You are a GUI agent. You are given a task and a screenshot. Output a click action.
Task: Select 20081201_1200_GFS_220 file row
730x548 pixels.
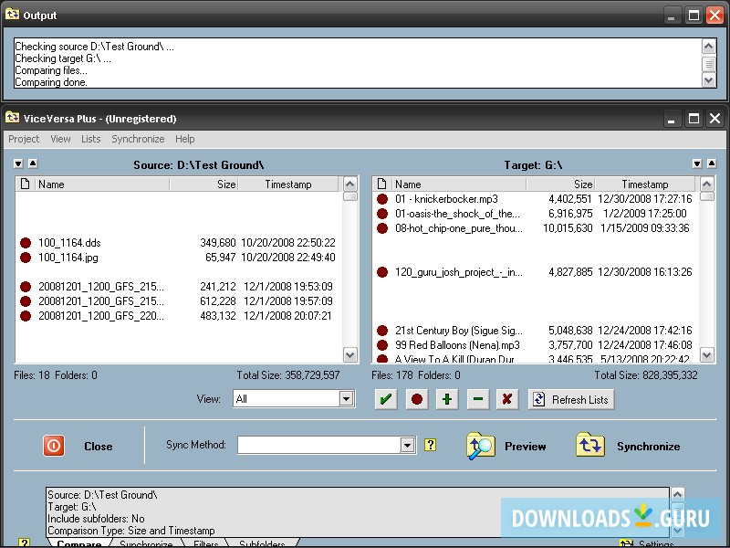click(179, 316)
